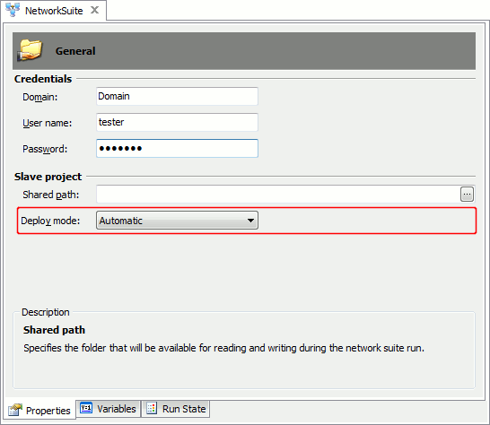
Task: Click the Description group label
Action: (46, 312)
